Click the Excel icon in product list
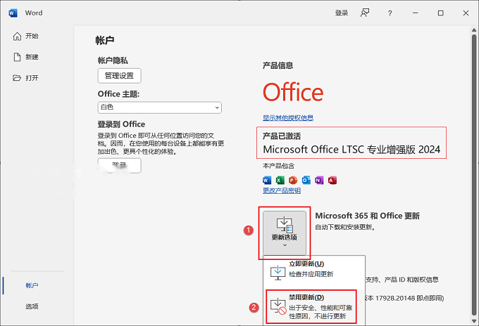 280,181
